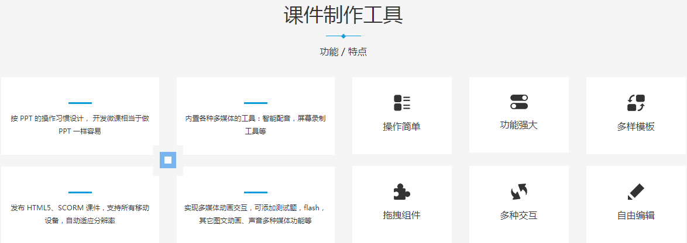This screenshot has height=243, width=687.
Task: Open the 多样模板 feature label
Action: coord(636,127)
